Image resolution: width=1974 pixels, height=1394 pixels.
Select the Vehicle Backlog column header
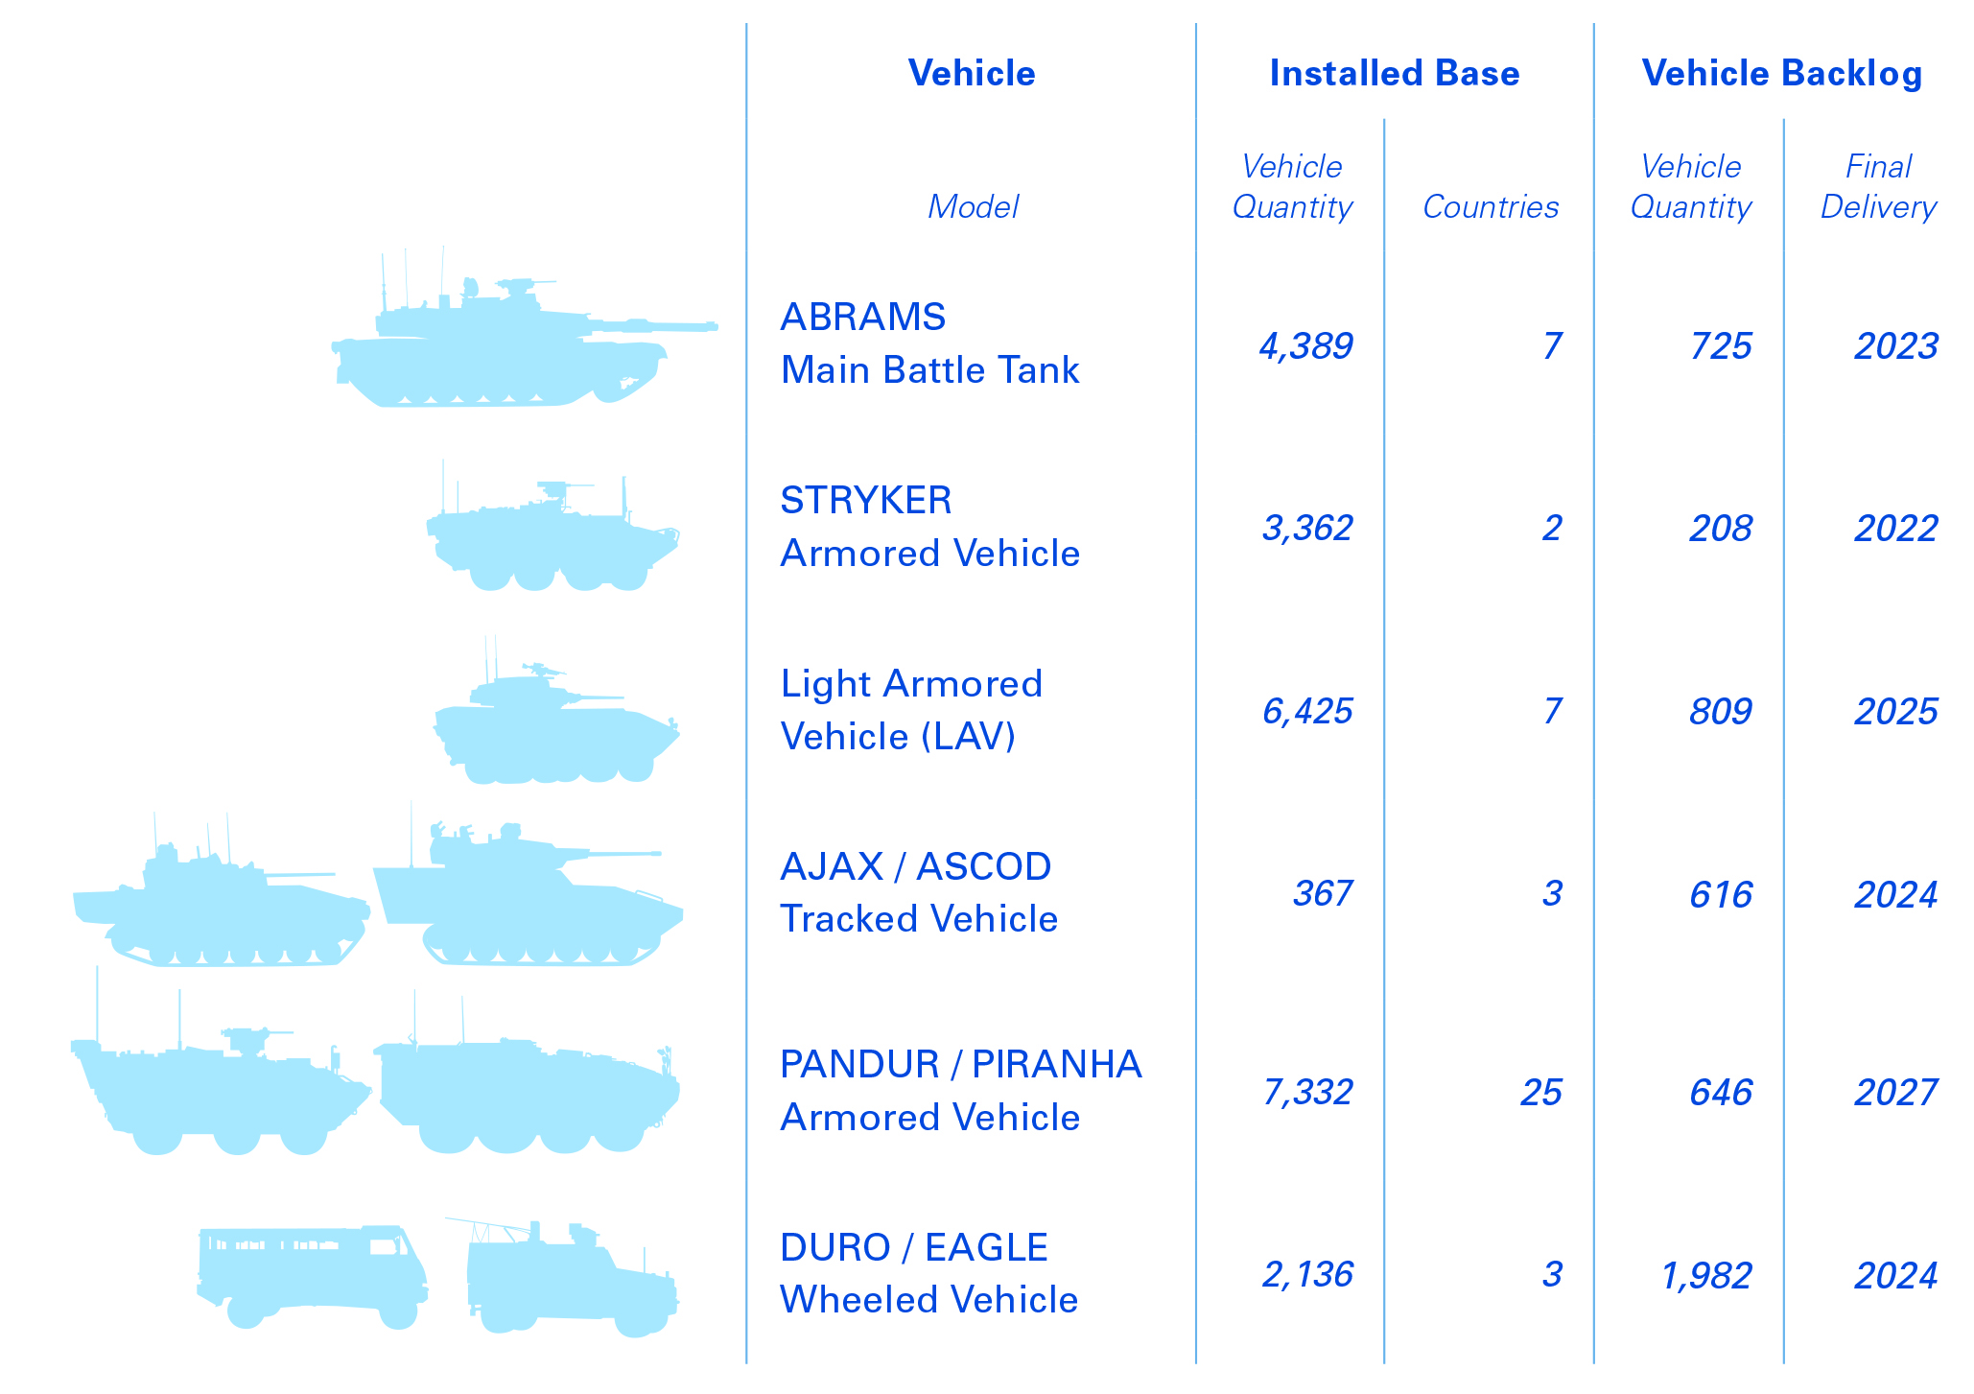click(x=1781, y=74)
